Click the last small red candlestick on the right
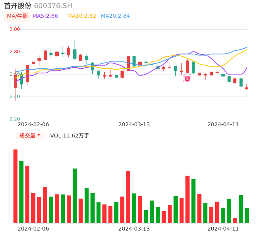This screenshot has height=234, width=265. (247, 88)
